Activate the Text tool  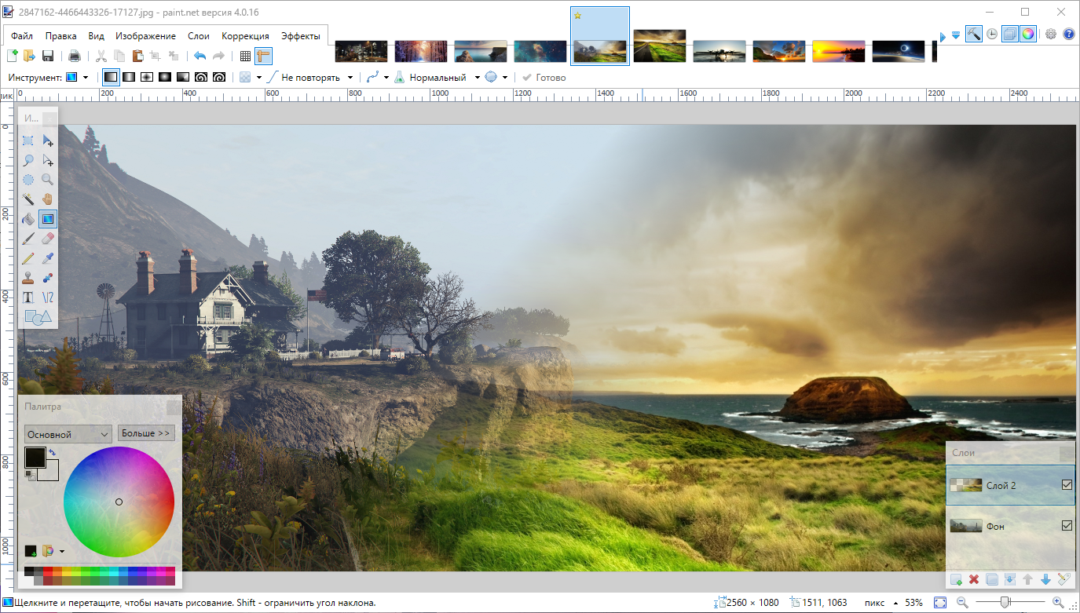[28, 297]
